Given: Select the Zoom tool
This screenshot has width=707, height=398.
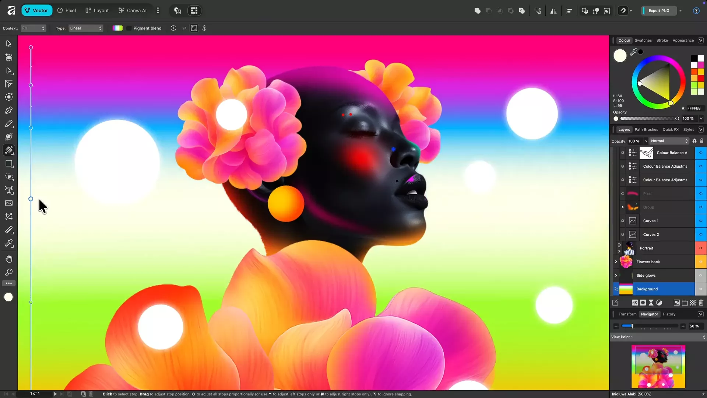Looking at the screenshot, I should [9, 272].
